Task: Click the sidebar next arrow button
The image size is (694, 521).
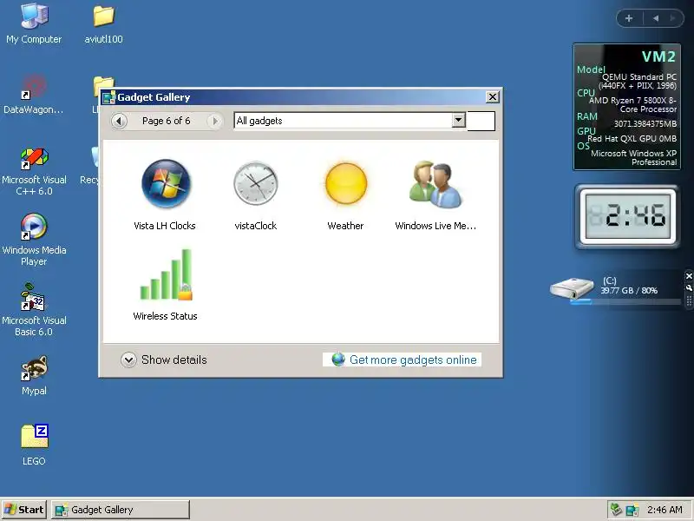Action: pyautogui.click(x=673, y=18)
